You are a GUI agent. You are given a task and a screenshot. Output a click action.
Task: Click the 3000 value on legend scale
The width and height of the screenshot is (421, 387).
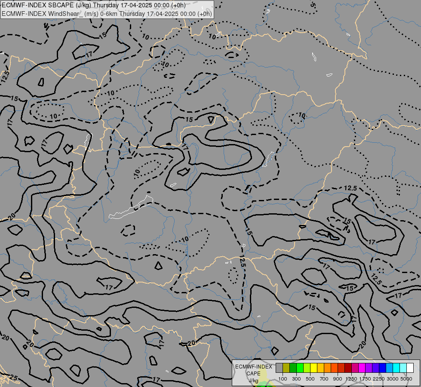click(x=393, y=379)
